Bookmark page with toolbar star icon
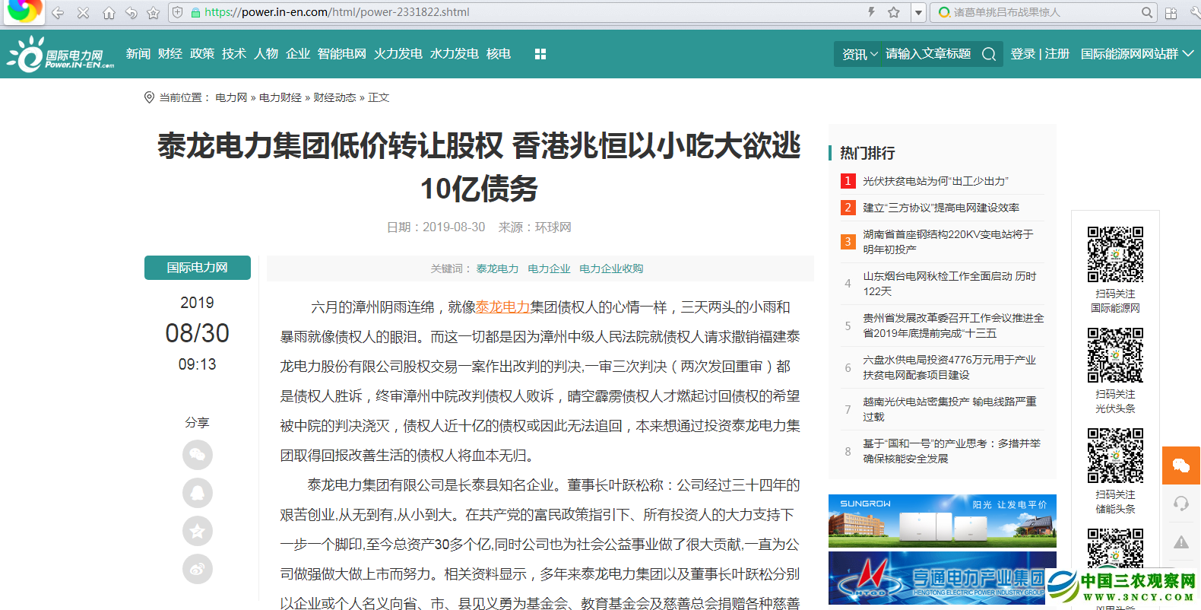Screen dimensions: 1201x610 154,13
